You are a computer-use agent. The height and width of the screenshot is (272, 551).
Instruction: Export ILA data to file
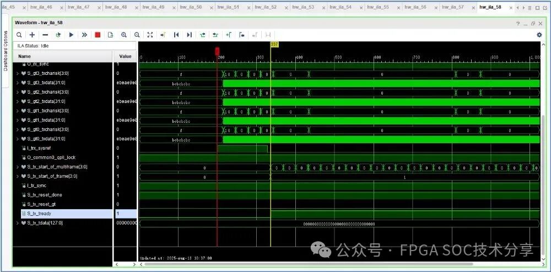pyautogui.click(x=110, y=35)
